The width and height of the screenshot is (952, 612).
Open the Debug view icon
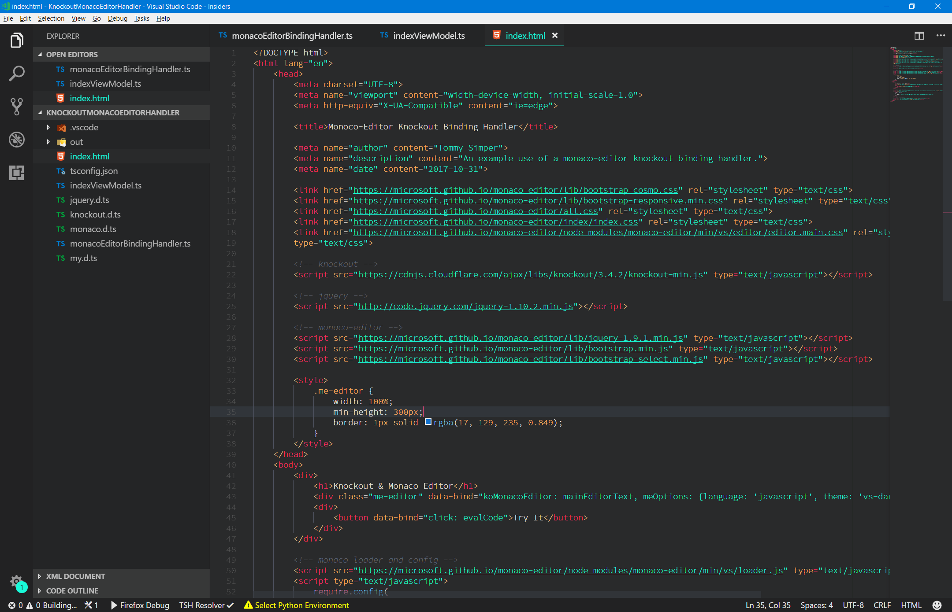[x=17, y=140]
